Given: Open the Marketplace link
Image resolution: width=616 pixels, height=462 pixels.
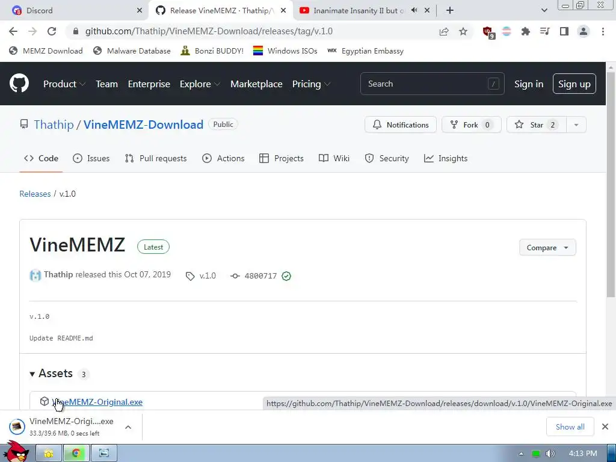Looking at the screenshot, I should tap(256, 84).
